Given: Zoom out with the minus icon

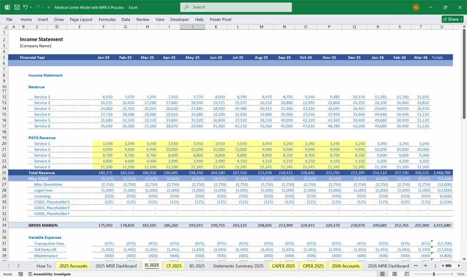Looking at the screenshot, I should pyautogui.click(x=416, y=274).
